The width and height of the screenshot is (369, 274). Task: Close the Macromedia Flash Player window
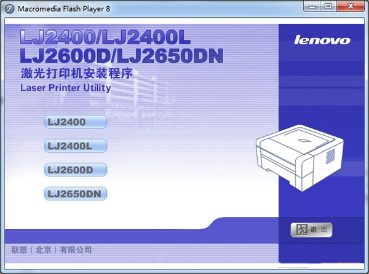coord(351,6)
